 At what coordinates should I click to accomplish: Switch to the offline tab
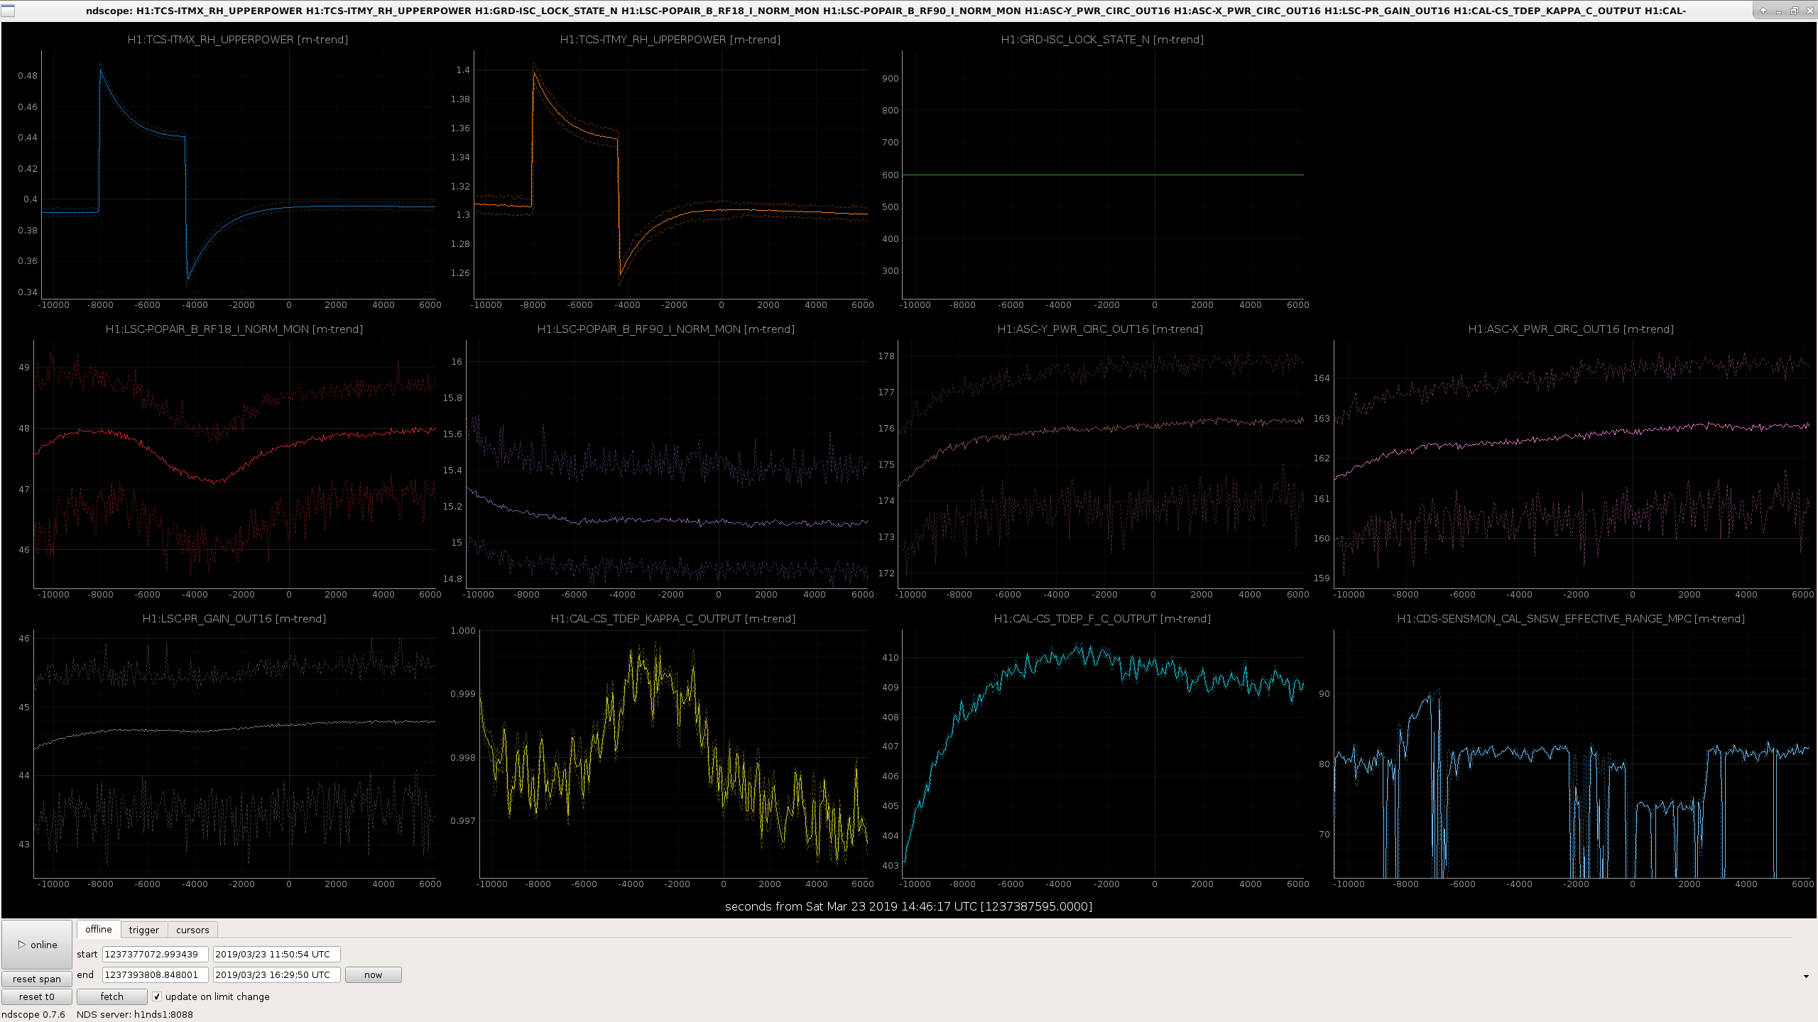pos(99,929)
